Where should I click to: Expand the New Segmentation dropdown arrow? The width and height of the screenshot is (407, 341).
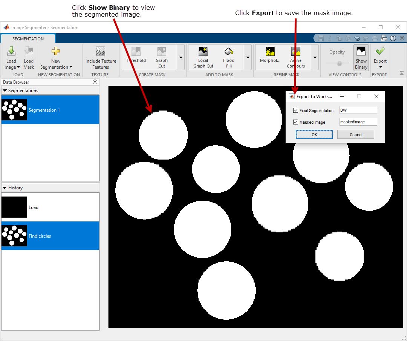coord(71,67)
